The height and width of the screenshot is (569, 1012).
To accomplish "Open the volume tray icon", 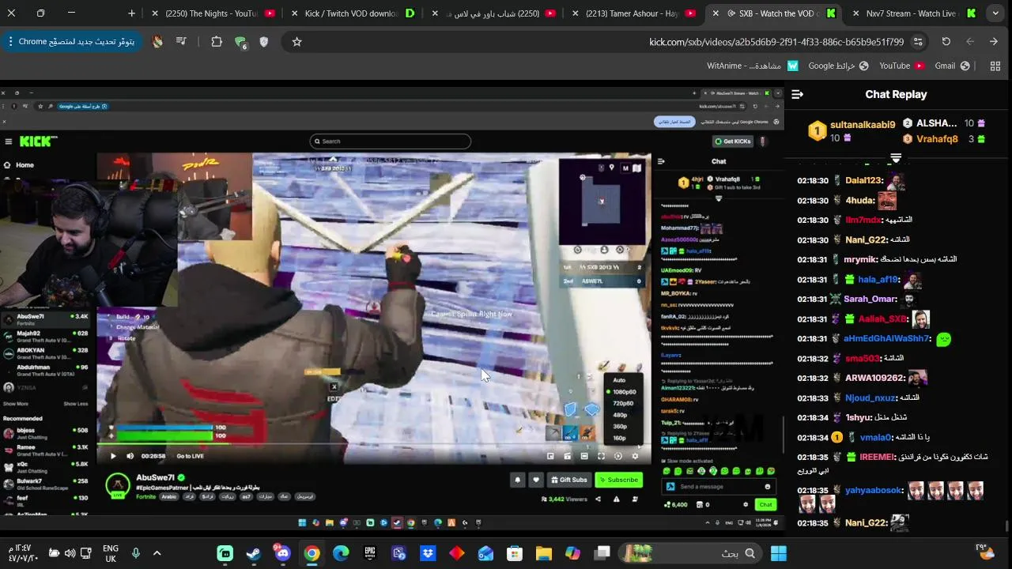I will (70, 553).
